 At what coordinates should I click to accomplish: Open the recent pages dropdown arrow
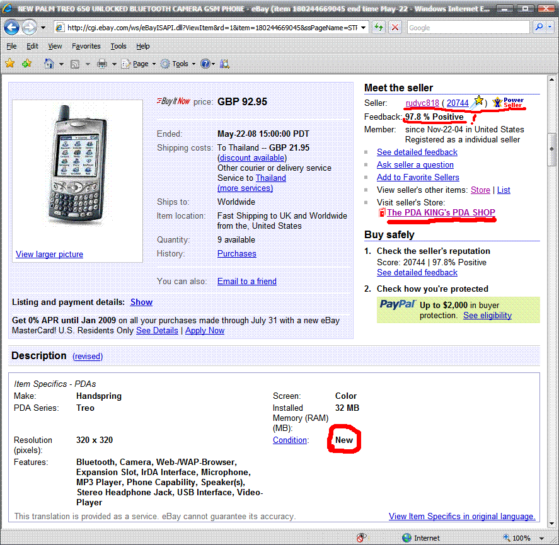point(43,28)
